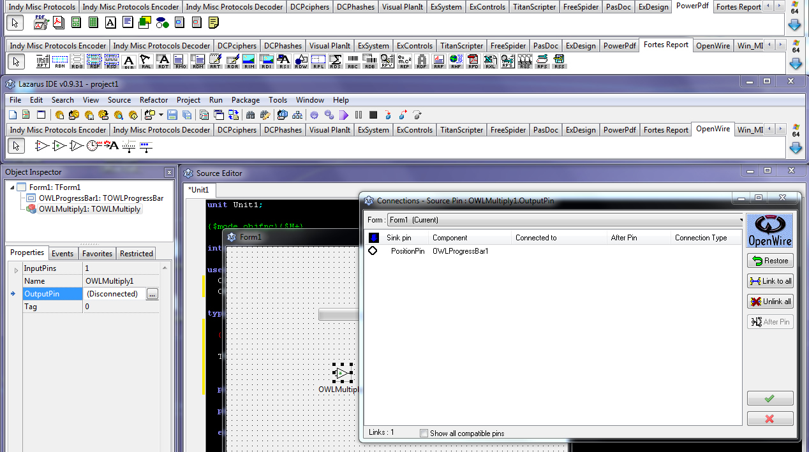
Task: Click the progress bar on Form1
Action: (339, 315)
